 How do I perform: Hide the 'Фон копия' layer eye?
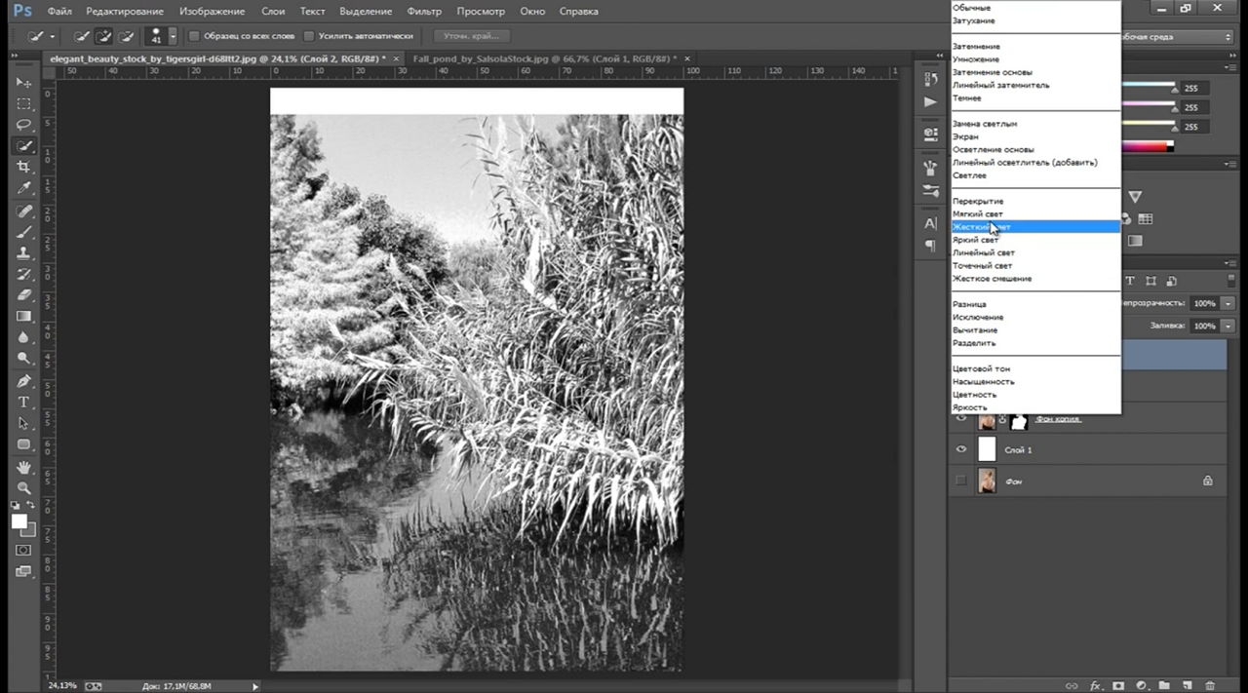click(961, 419)
